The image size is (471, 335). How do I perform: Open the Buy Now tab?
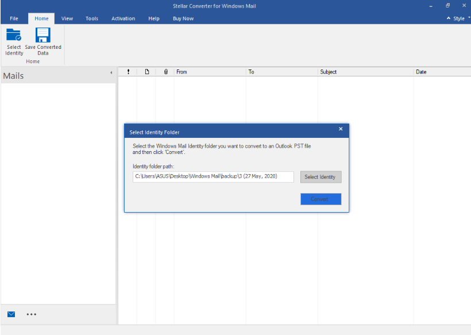pyautogui.click(x=183, y=18)
